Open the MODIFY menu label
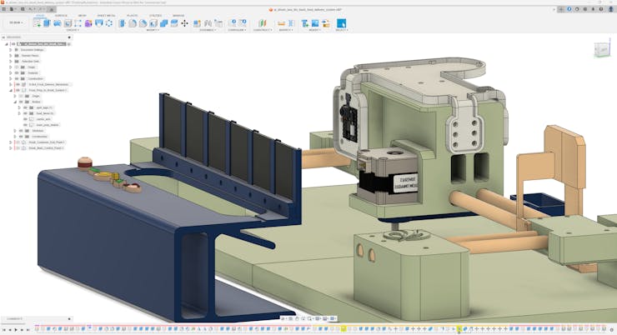 tap(152, 30)
